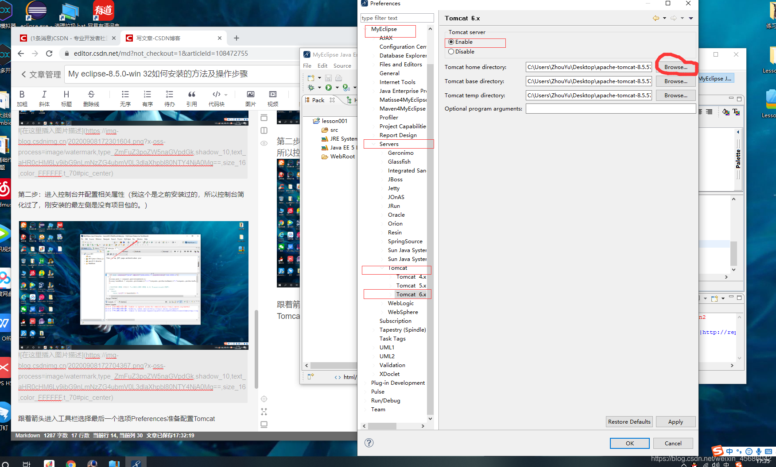Reload the Chrome browser page
The height and width of the screenshot is (467, 776).
point(49,54)
